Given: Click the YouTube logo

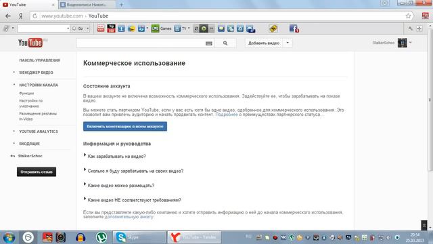Looking at the screenshot, I should (30, 43).
